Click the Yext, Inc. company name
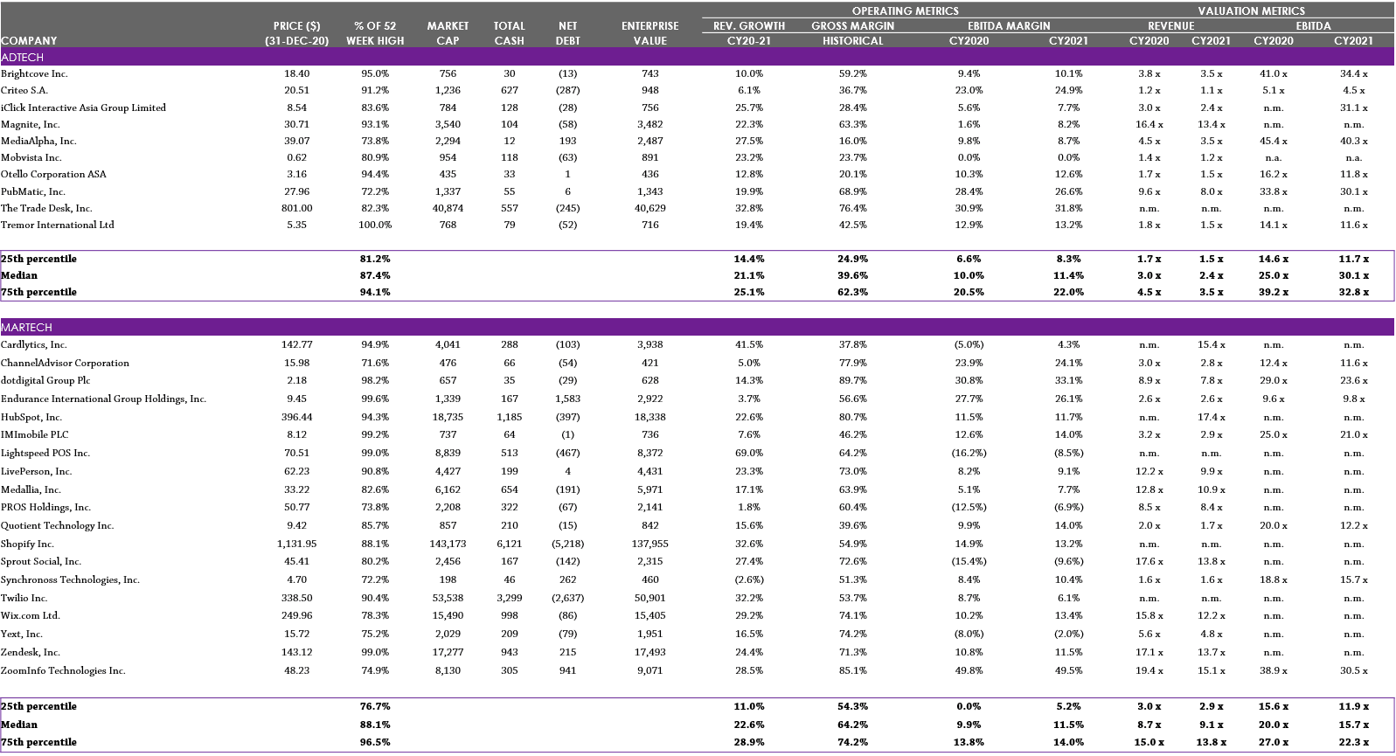Viewport: 1396px width, 756px height. [22, 634]
